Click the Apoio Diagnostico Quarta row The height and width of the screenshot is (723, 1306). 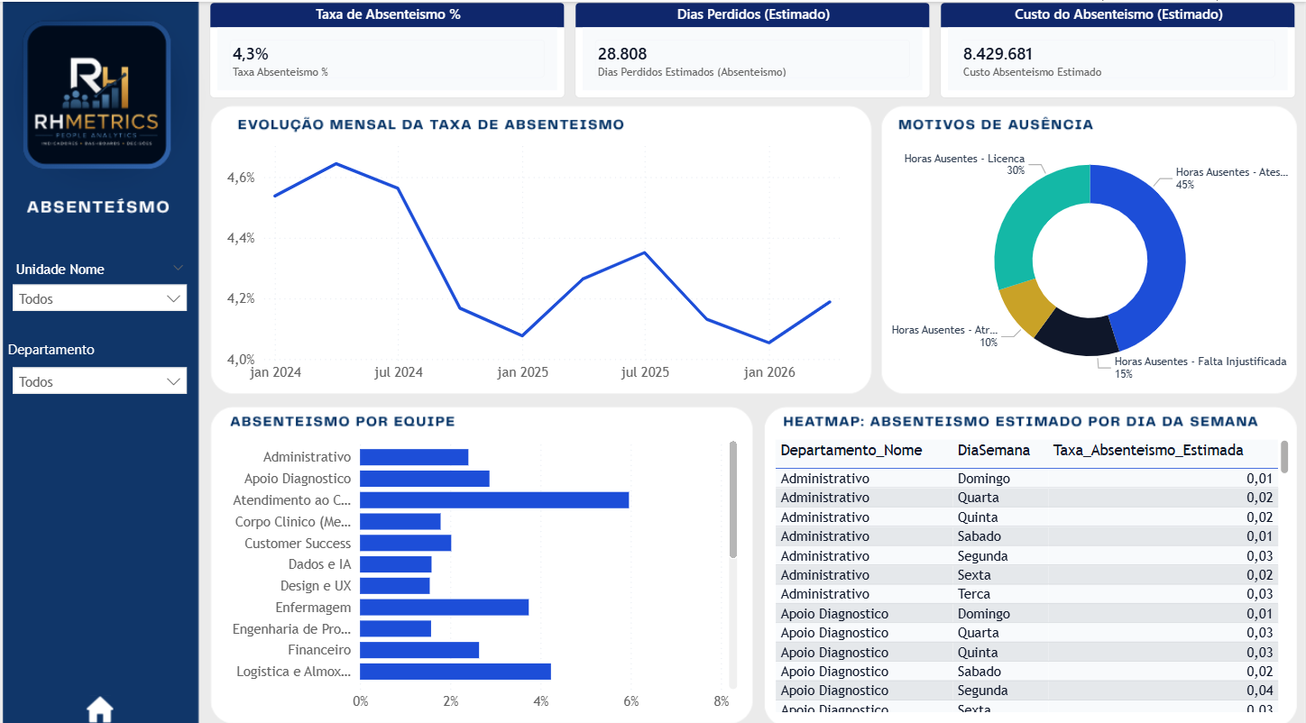[1026, 633]
